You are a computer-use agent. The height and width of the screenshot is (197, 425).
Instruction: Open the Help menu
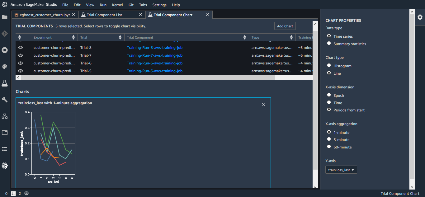pos(176,5)
